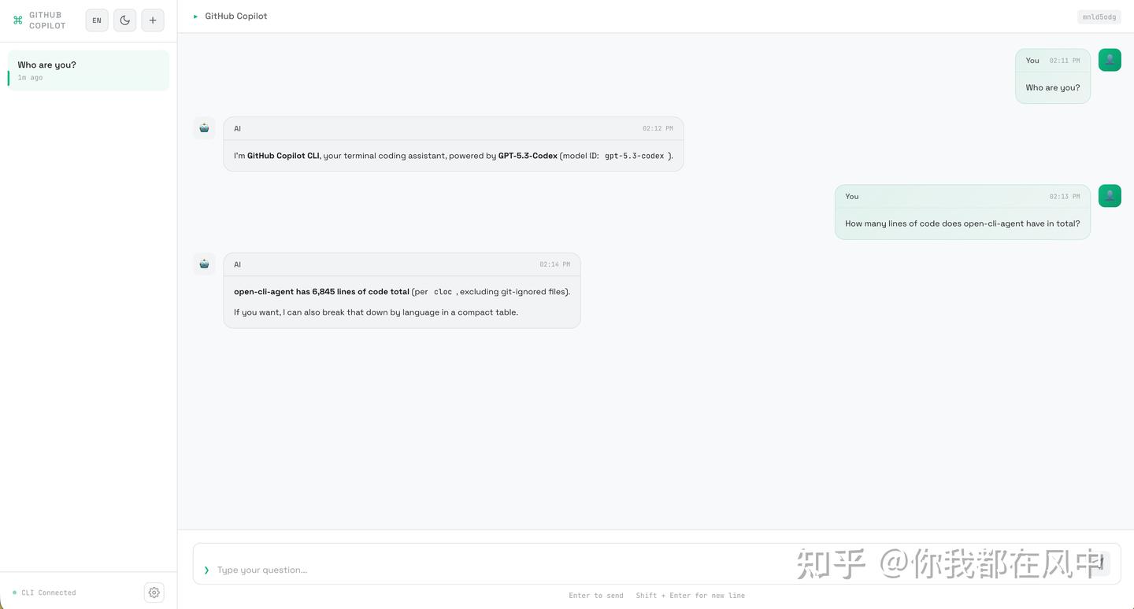Click the 02:12 PM timestamp on the AI reply
Viewport: 1134px width, 609px height.
658,128
